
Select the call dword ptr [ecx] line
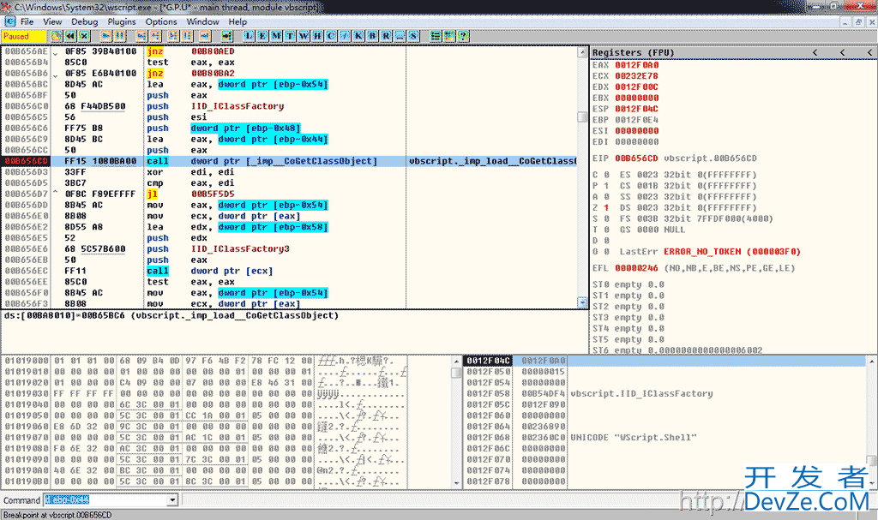point(290,271)
